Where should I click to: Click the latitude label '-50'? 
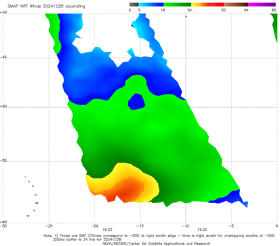[x=3, y=106]
